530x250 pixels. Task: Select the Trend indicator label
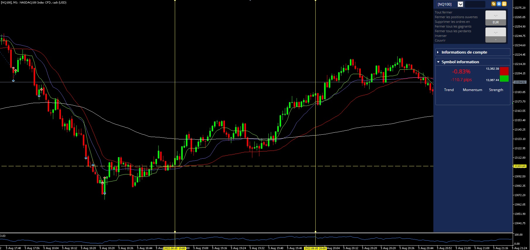pyautogui.click(x=449, y=90)
